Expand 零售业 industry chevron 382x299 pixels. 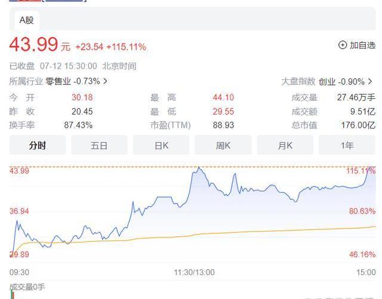click(x=106, y=81)
